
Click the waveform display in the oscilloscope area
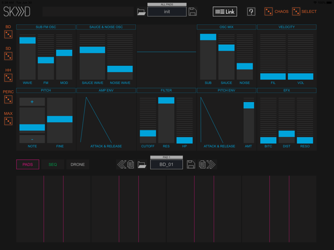166,55
